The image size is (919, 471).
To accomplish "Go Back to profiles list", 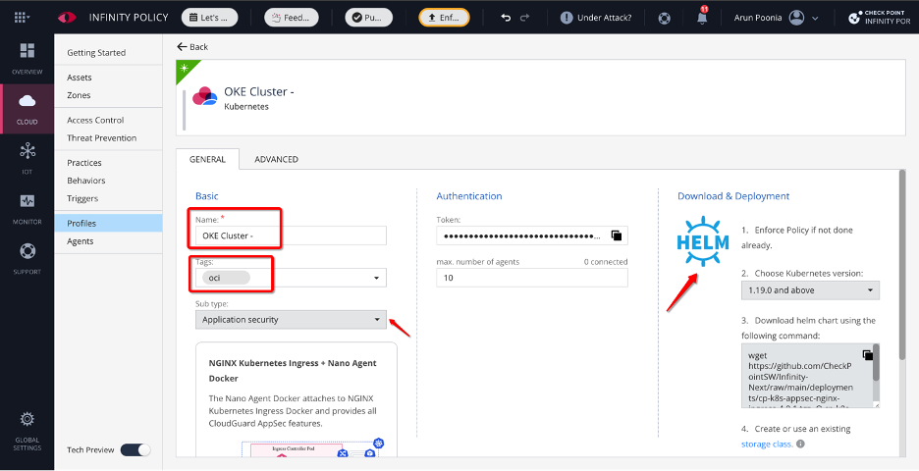I will pyautogui.click(x=192, y=47).
